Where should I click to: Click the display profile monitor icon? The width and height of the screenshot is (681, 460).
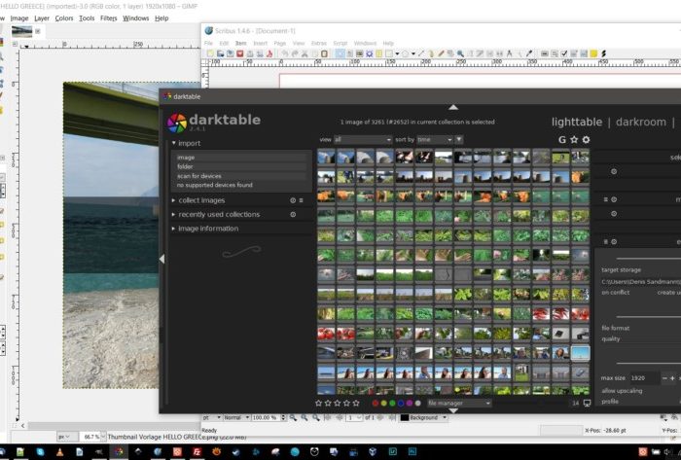[x=587, y=403]
